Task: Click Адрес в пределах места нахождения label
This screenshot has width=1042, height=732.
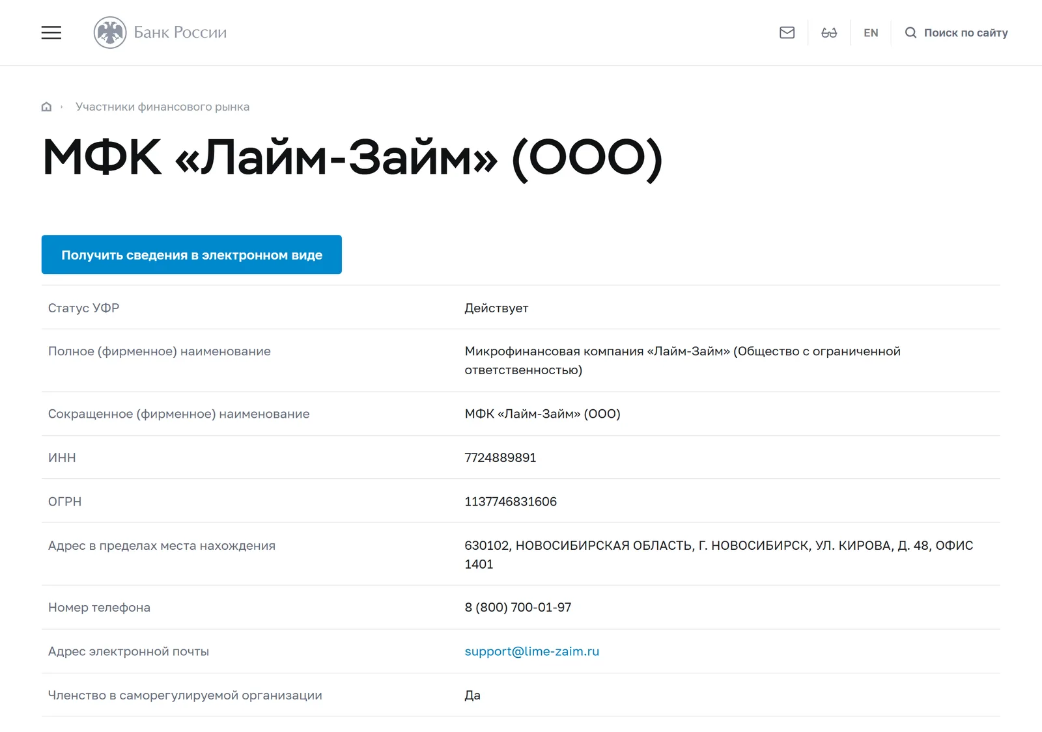Action: (x=162, y=545)
